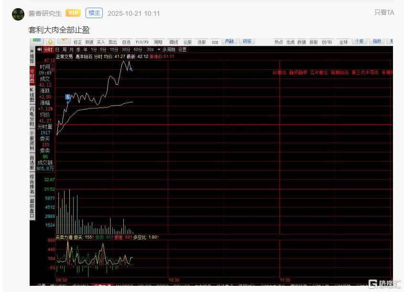Open the 酱香研究生 username link
Screen dimensions: 404x292
(x=45, y=13)
